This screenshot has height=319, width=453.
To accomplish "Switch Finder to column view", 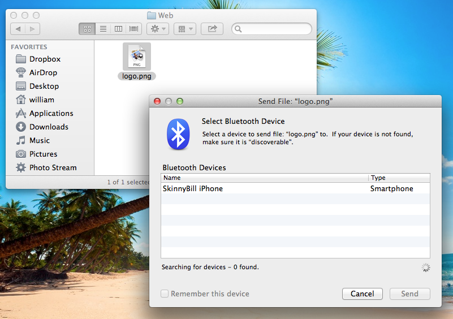I will pos(118,29).
